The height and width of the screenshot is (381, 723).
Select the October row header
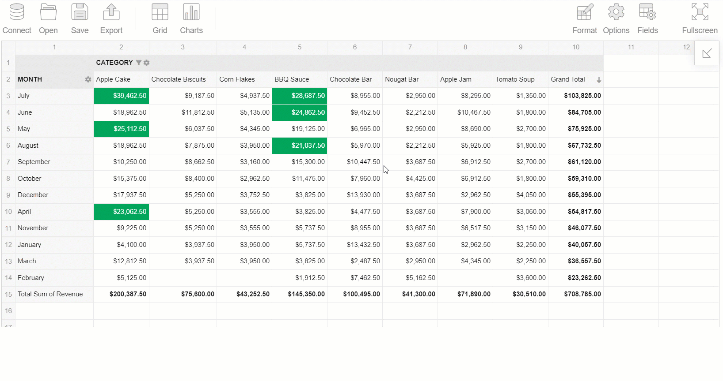point(54,179)
